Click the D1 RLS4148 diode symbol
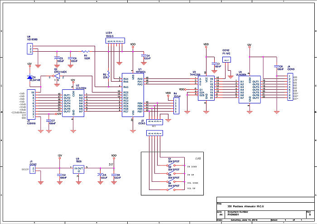The width and height of the screenshot is (317, 224). [30, 78]
